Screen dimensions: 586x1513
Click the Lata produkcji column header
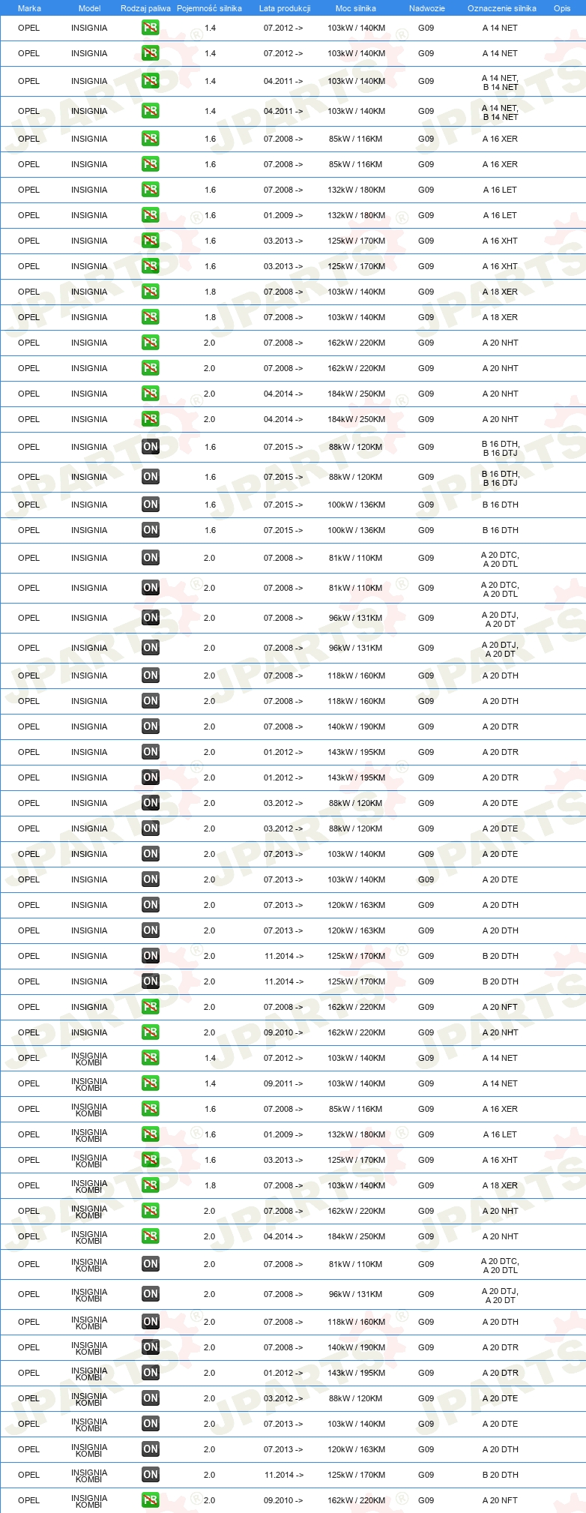[x=284, y=8]
